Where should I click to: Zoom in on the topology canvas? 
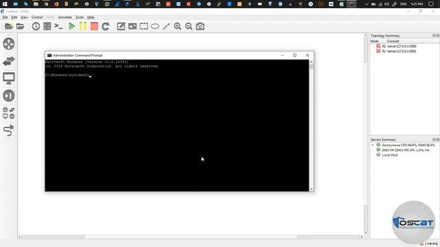click(x=177, y=26)
